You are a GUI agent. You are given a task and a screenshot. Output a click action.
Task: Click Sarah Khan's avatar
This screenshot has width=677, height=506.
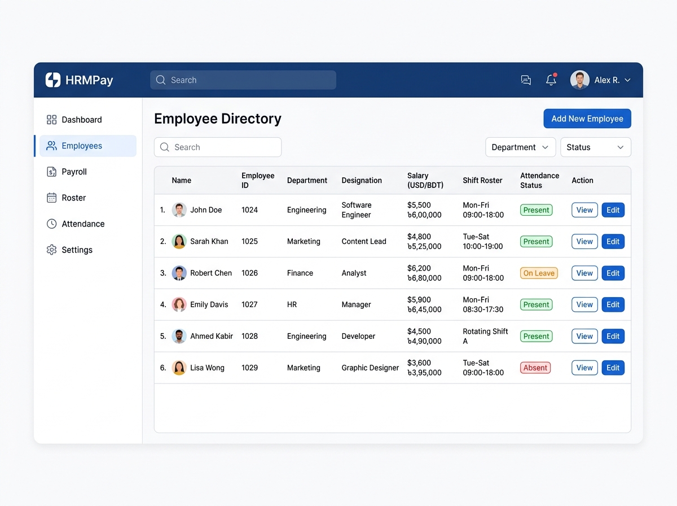pyautogui.click(x=179, y=242)
